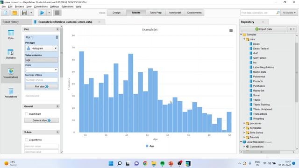This screenshot has width=299, height=168.
Task: Click the Import Data button
Action: click(263, 29)
